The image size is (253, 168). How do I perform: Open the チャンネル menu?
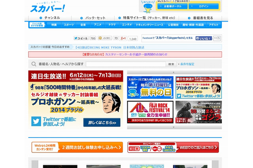[x=50, y=18]
